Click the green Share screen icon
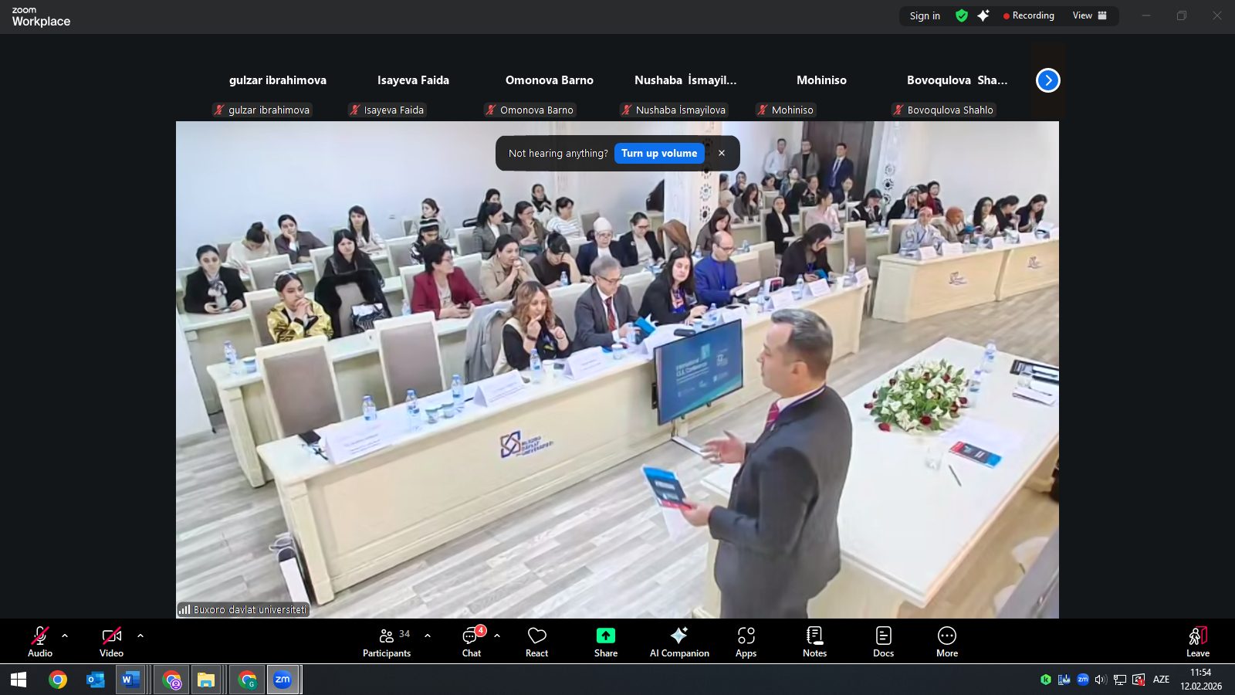This screenshot has width=1235, height=695. [x=606, y=636]
